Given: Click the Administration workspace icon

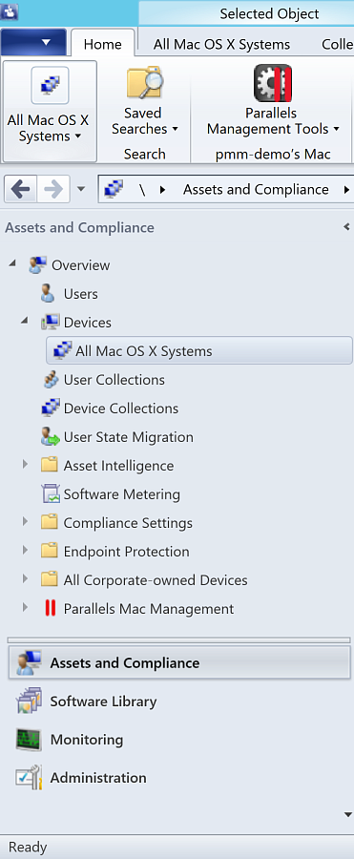Looking at the screenshot, I should (28, 777).
